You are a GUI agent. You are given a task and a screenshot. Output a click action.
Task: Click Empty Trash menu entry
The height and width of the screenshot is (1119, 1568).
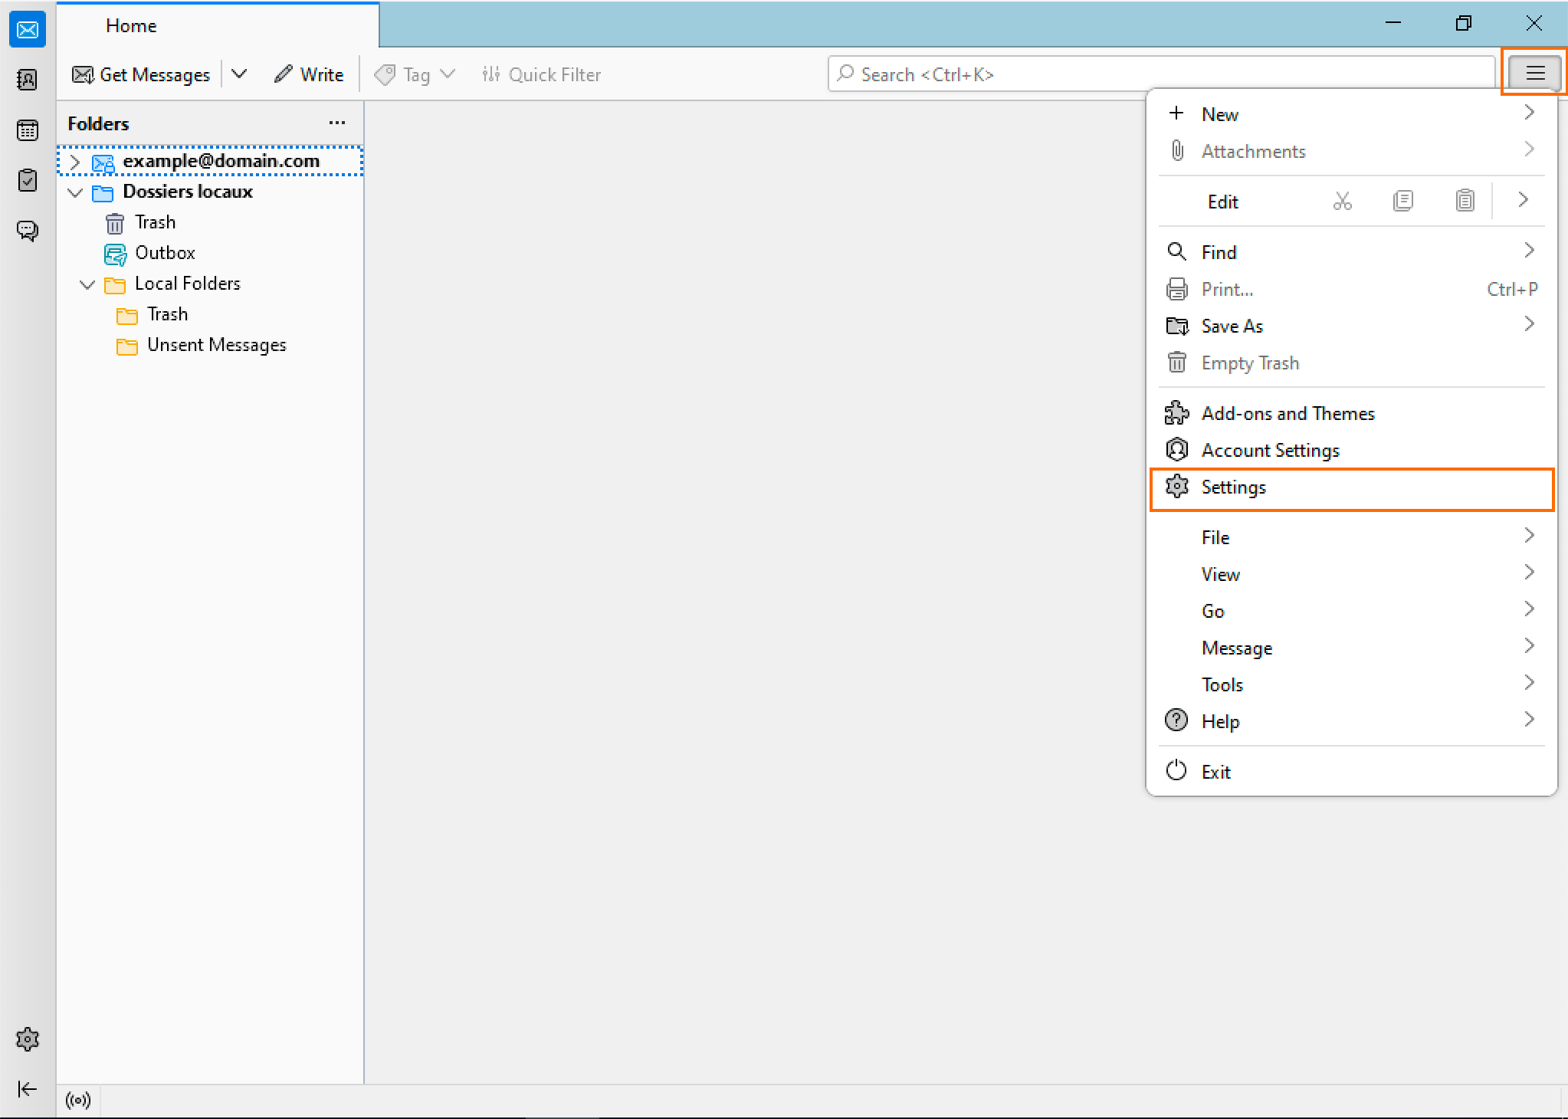click(1352, 363)
